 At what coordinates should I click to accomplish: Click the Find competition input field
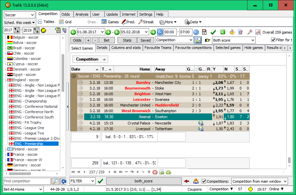(x=27, y=181)
